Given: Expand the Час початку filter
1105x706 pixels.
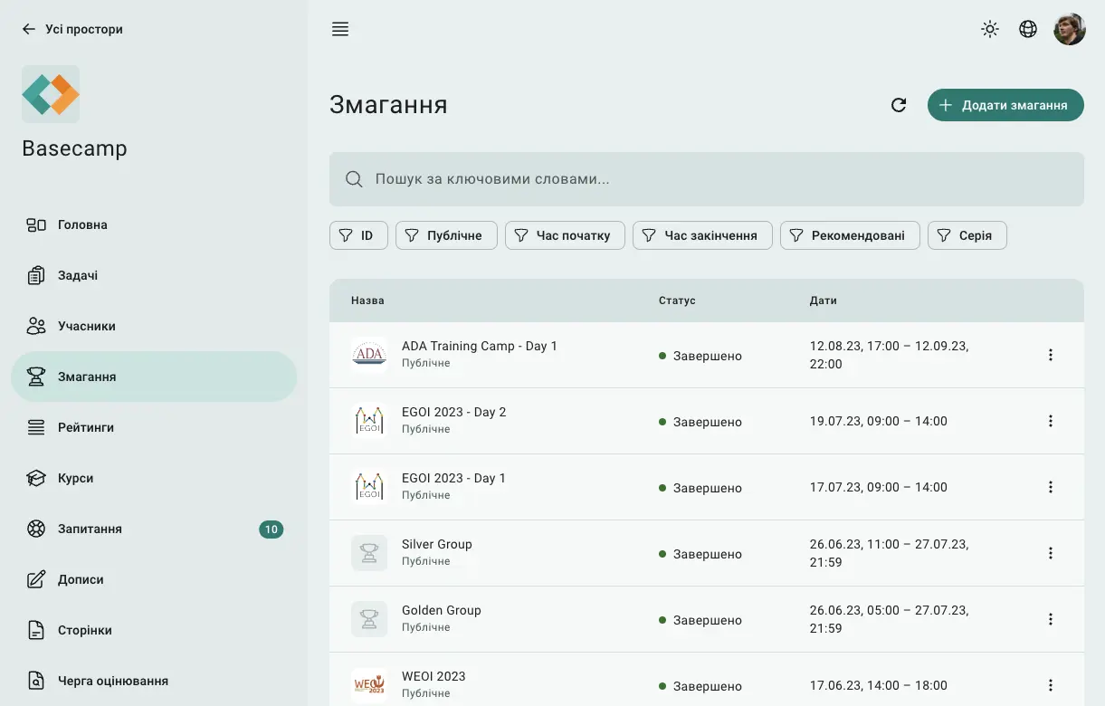Looking at the screenshot, I should 565,235.
